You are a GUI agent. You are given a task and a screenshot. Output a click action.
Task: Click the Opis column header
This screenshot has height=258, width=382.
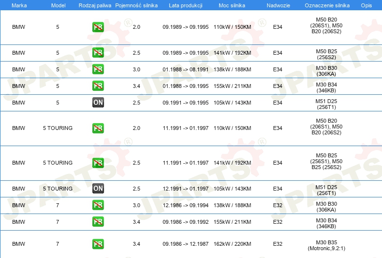[366, 5]
